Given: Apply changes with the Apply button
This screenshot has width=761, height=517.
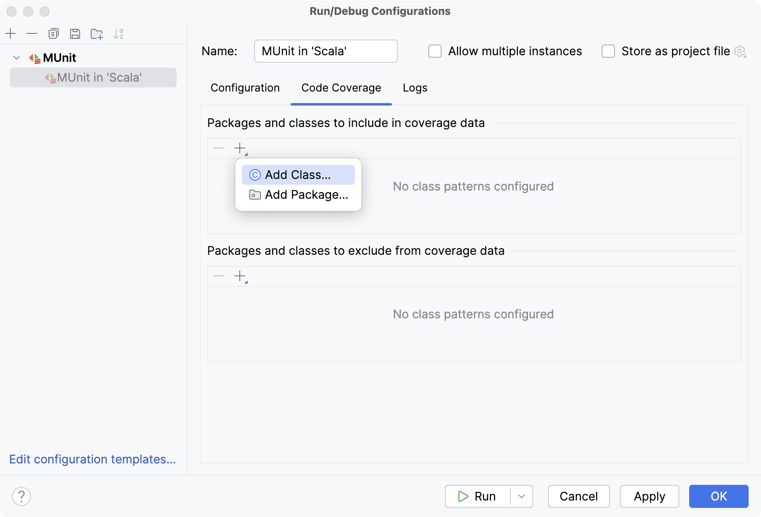Looking at the screenshot, I should 649,496.
